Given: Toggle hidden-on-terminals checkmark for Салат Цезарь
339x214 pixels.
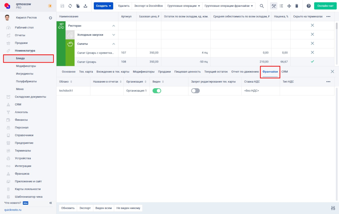Looking at the screenshot, I should tap(312, 62).
